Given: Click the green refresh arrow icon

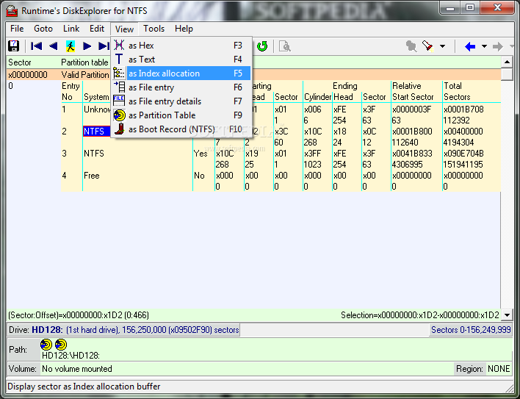Looking at the screenshot, I should tap(262, 46).
